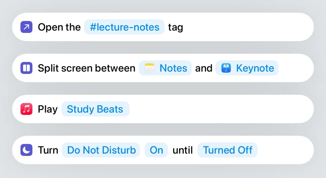326x178 pixels.
Task: Click the yellow Notes app icon
Action: click(149, 68)
